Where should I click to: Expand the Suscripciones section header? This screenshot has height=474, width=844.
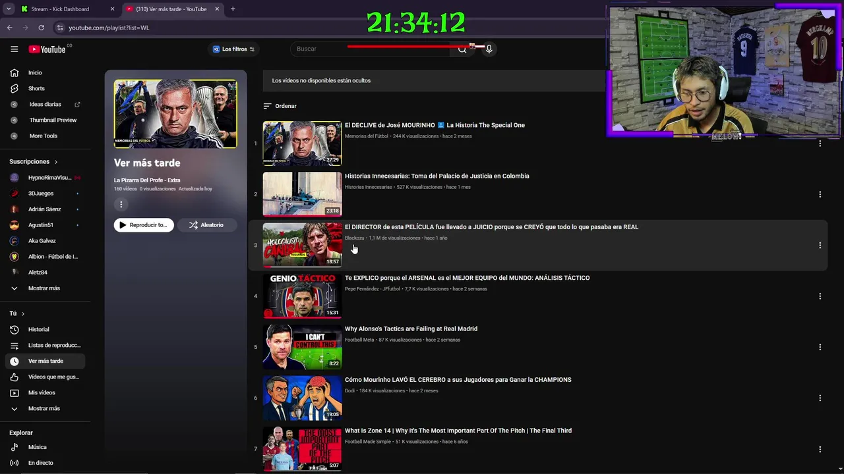coord(34,161)
